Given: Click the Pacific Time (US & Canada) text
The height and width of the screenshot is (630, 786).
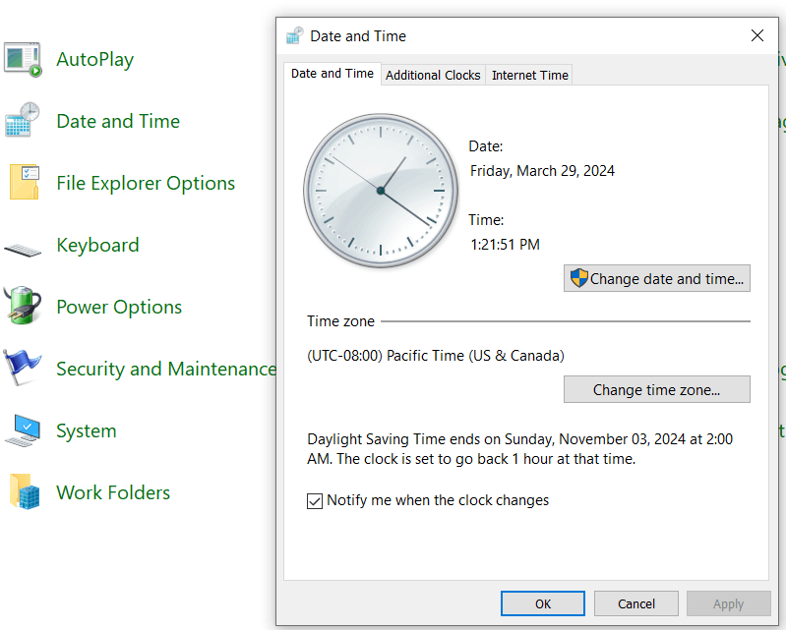Looking at the screenshot, I should pyautogui.click(x=436, y=356).
